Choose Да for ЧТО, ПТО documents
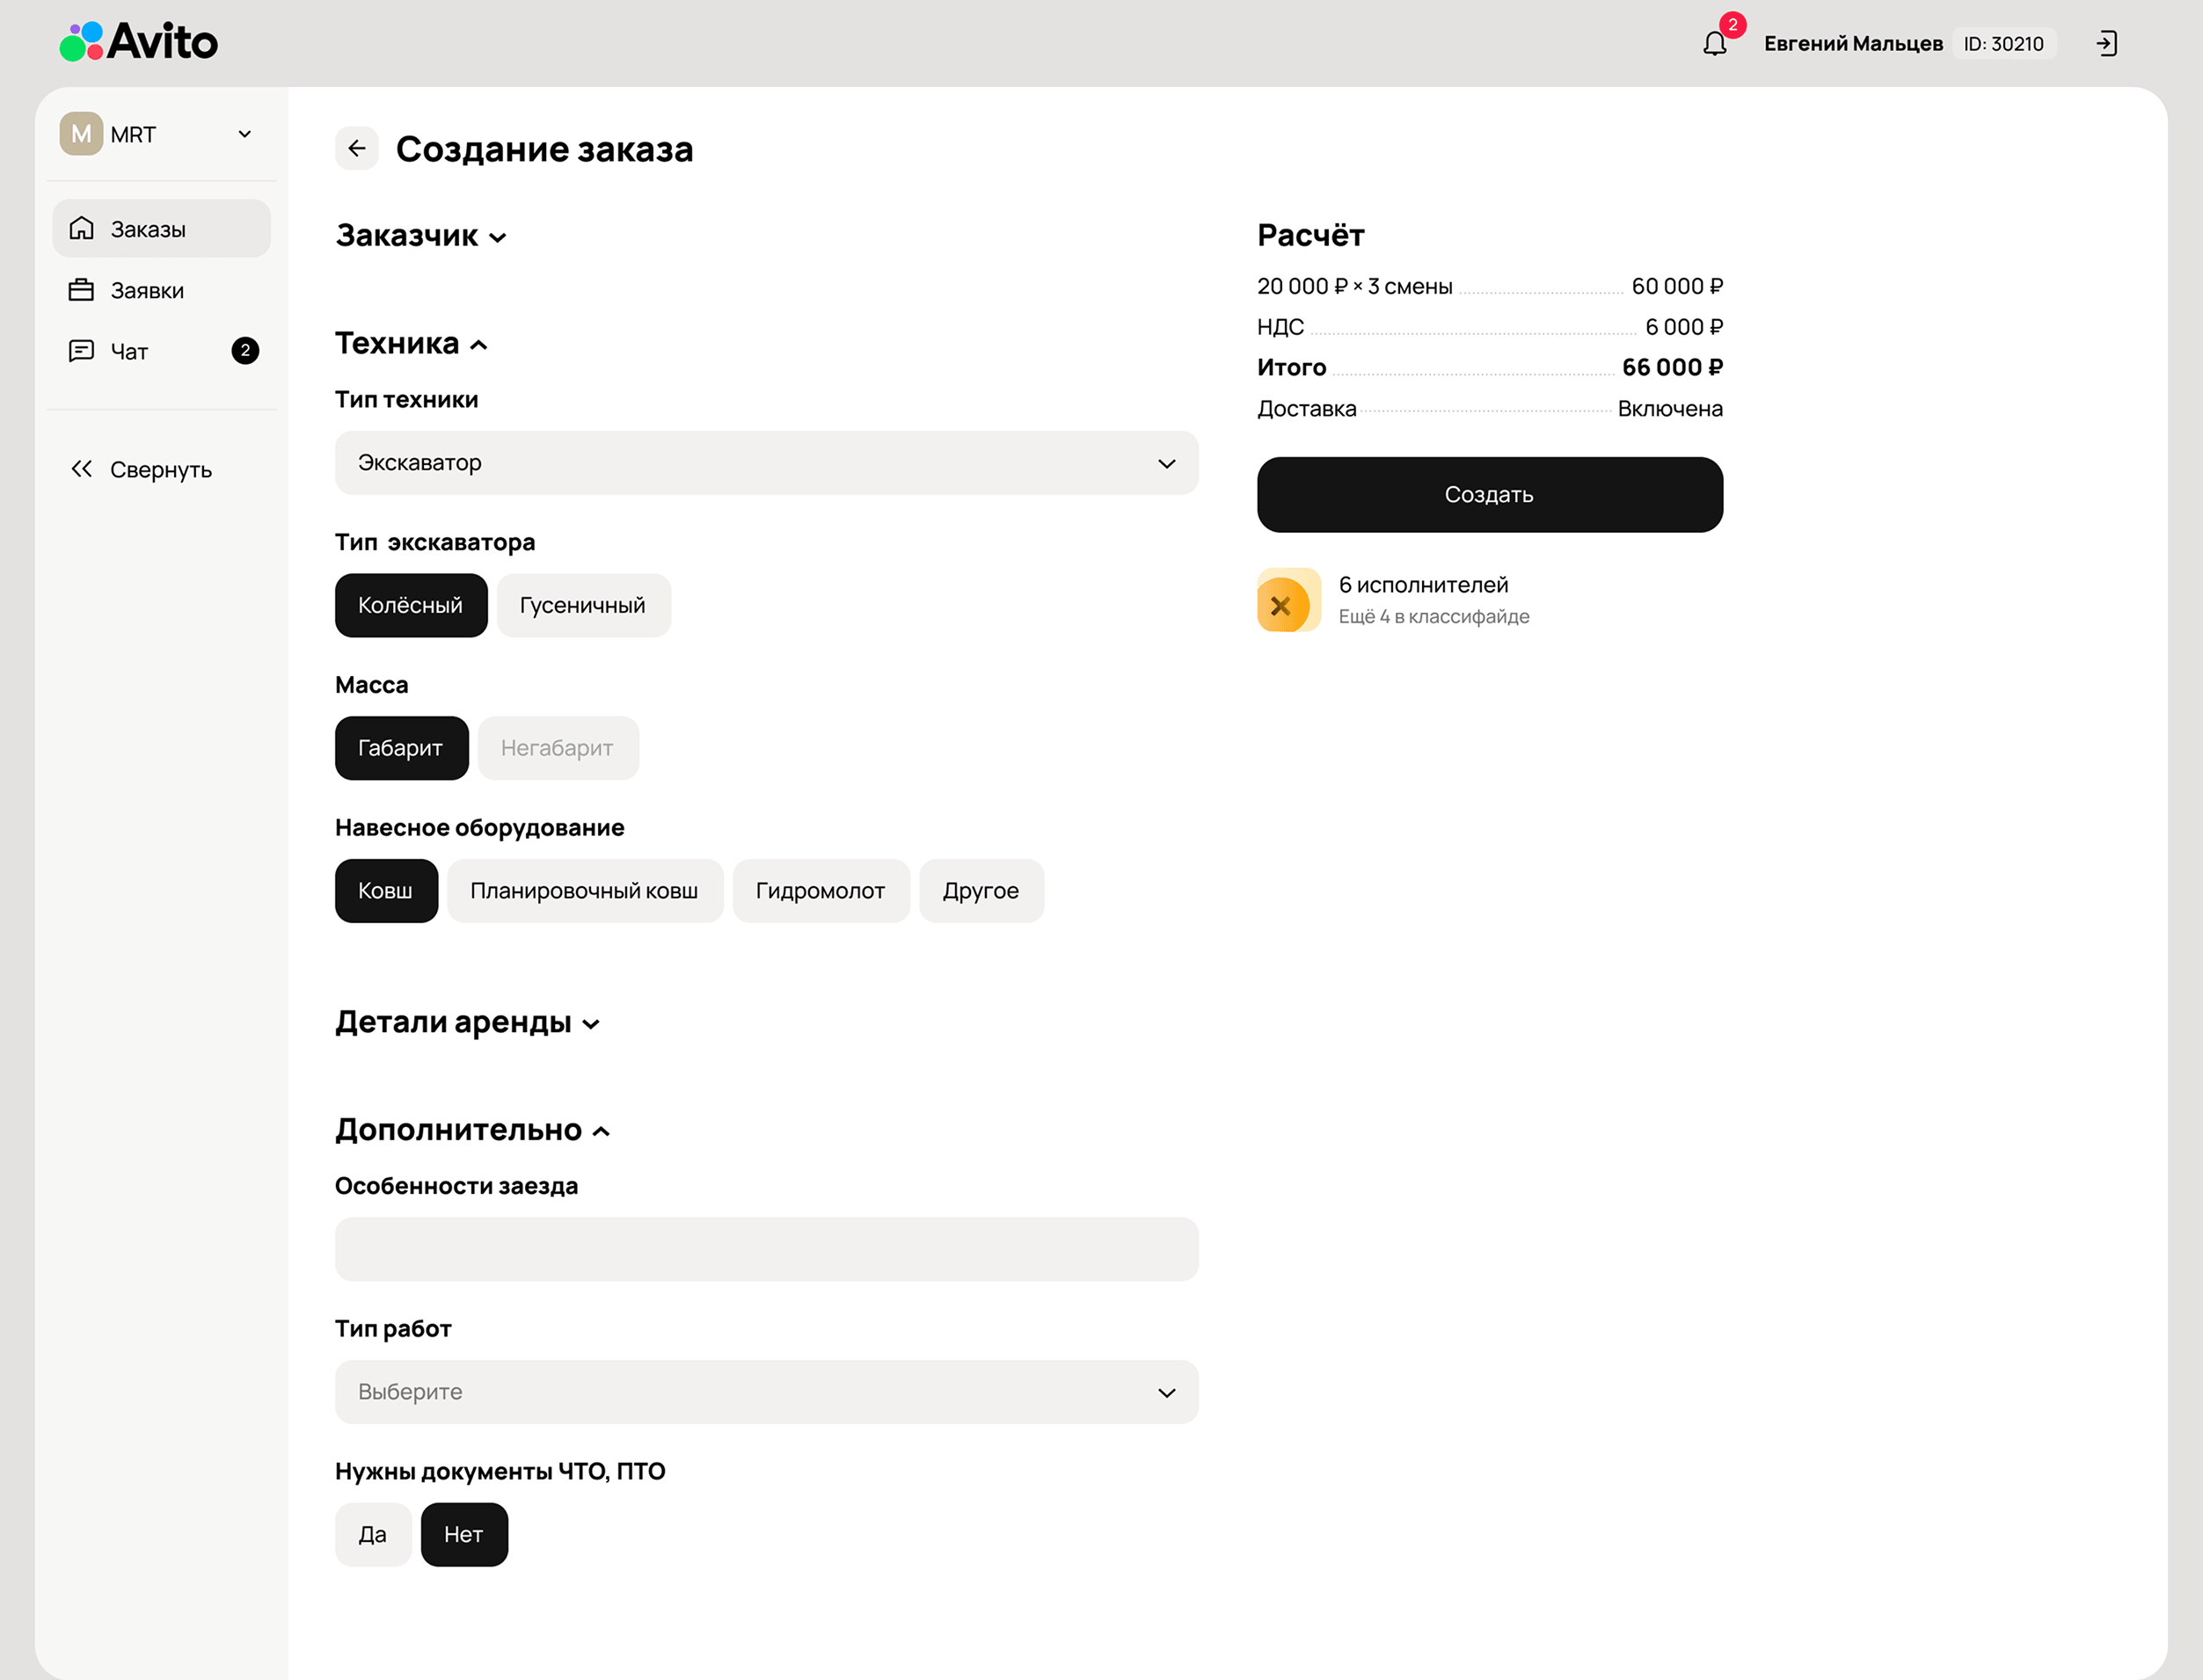Viewport: 2203px width, 1680px height. 372,1534
